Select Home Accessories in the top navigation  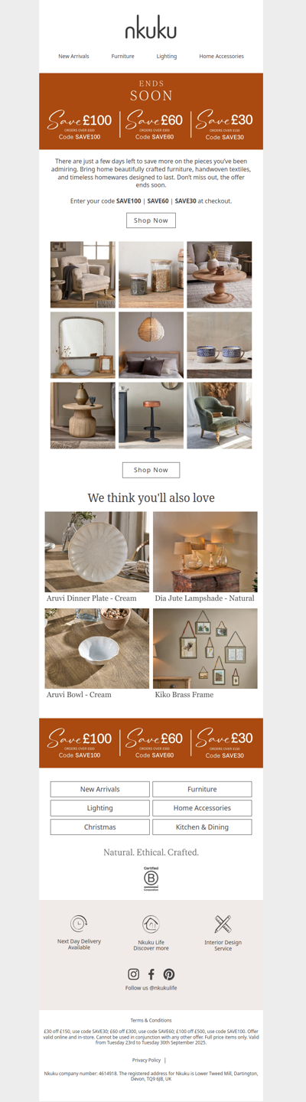point(222,56)
